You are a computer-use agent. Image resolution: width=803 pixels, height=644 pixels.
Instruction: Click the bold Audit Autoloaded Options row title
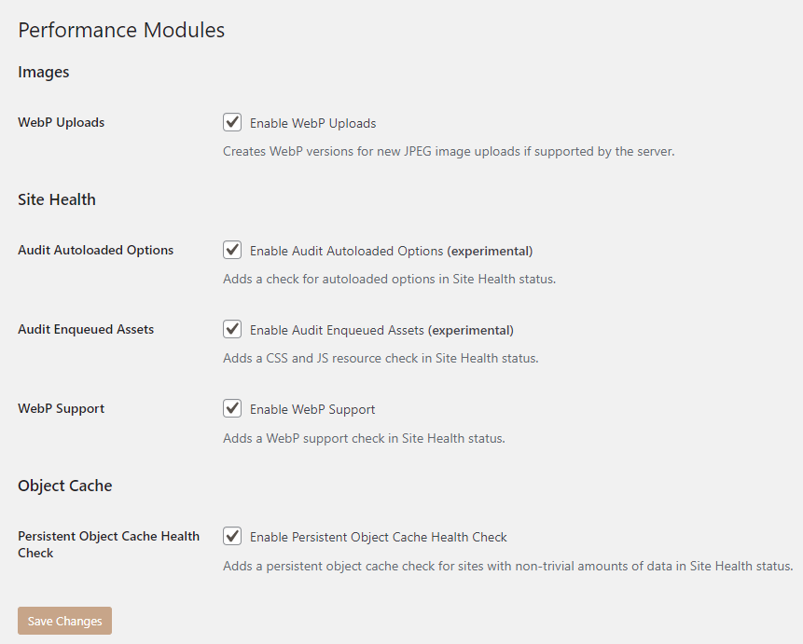pos(95,250)
